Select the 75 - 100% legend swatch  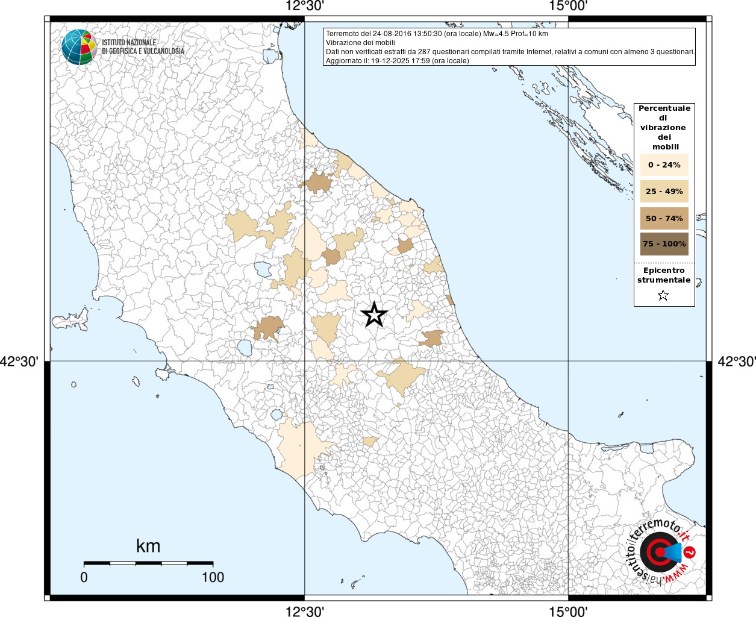(x=664, y=244)
